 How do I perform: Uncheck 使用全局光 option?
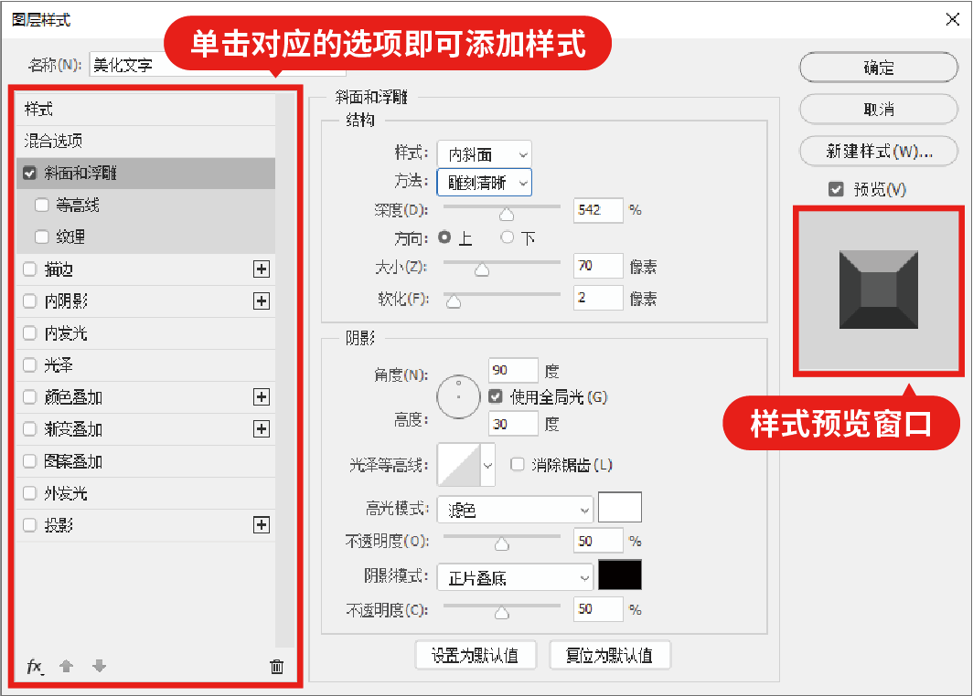(496, 397)
